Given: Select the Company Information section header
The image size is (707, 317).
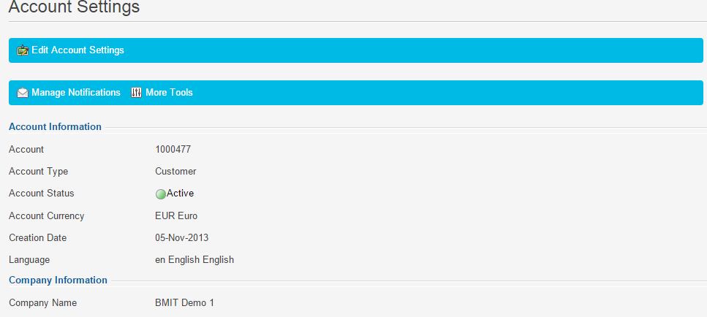Looking at the screenshot, I should click(x=58, y=280).
